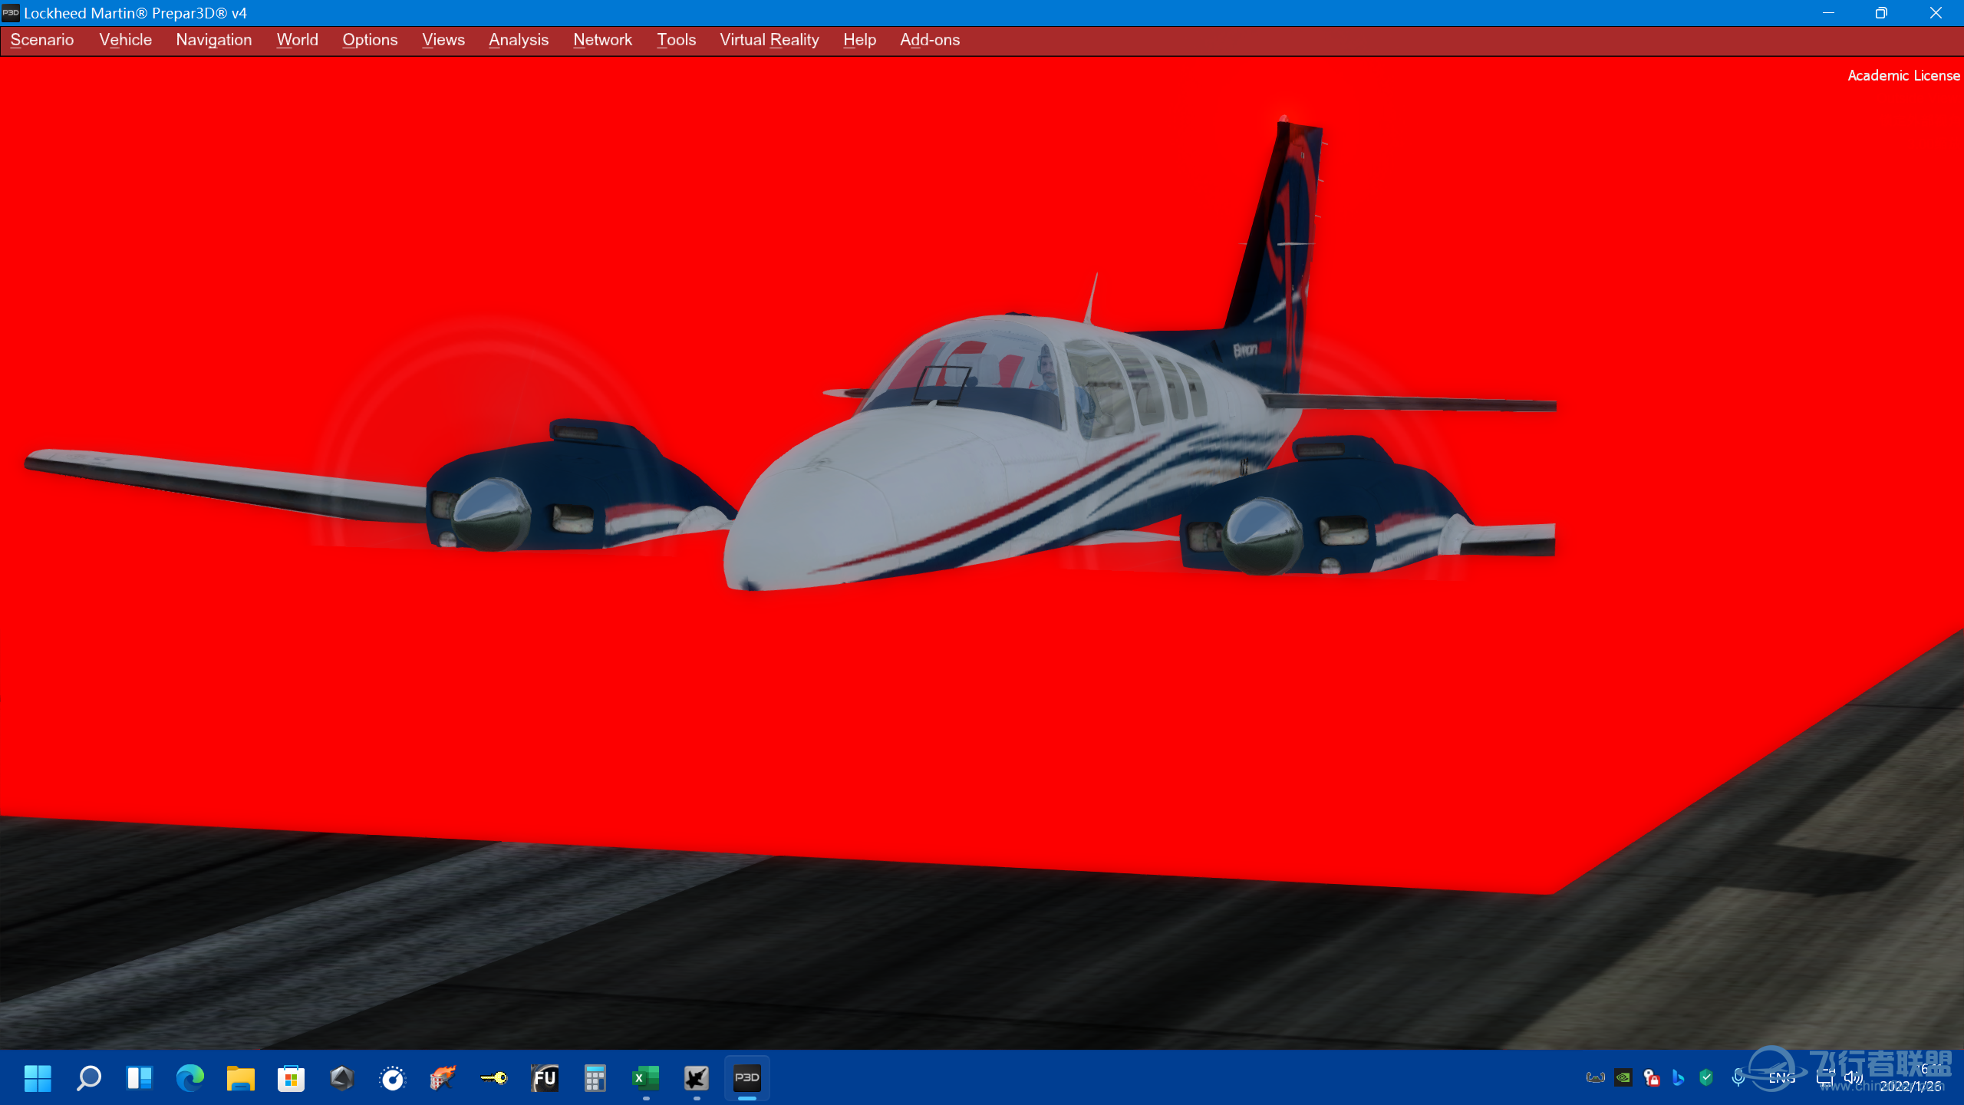Screen dimensions: 1964x1105
Task: Open the Scenario menu
Action: click(42, 40)
